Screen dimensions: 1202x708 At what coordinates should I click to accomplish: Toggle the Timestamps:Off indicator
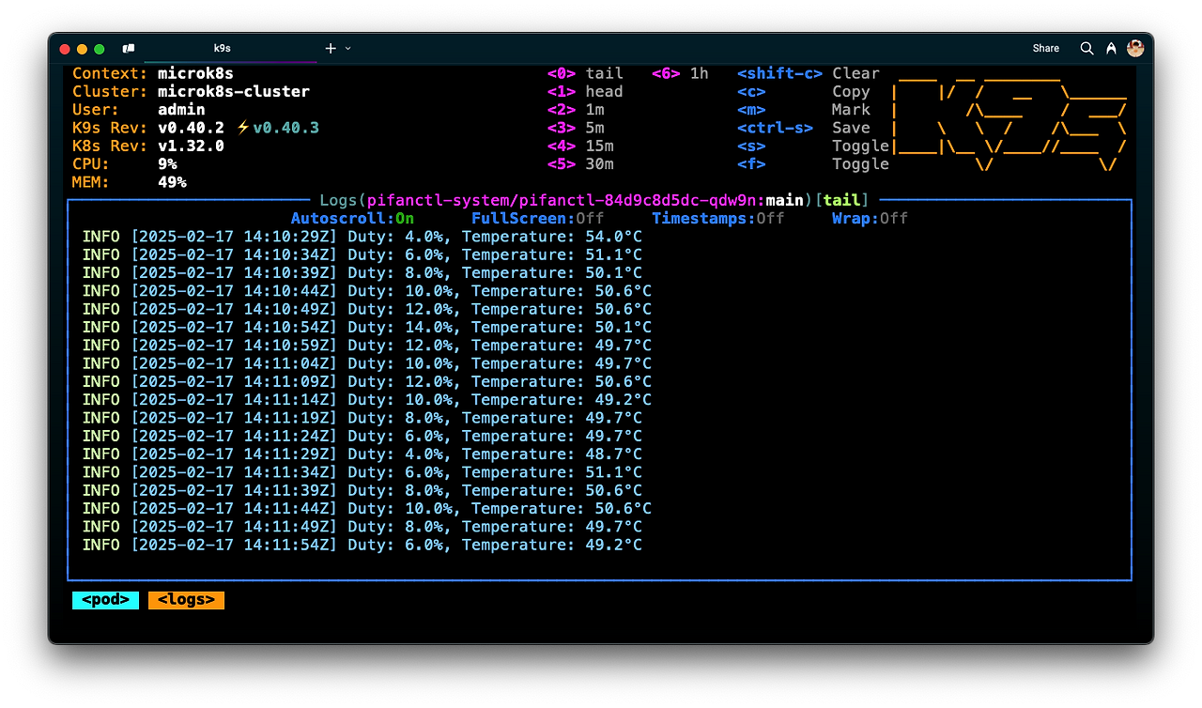[717, 218]
